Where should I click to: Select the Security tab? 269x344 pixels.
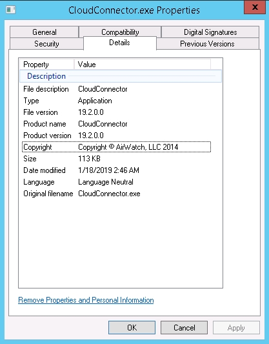pyautogui.click(x=46, y=44)
